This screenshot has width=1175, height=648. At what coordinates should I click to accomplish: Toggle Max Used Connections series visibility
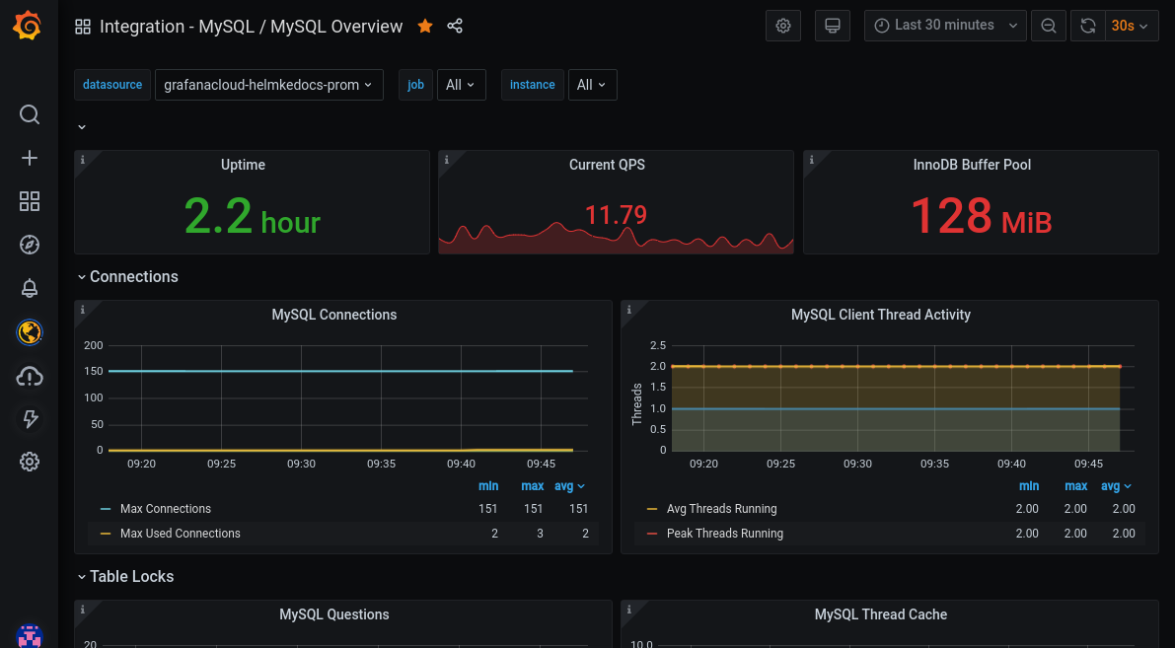tap(180, 534)
